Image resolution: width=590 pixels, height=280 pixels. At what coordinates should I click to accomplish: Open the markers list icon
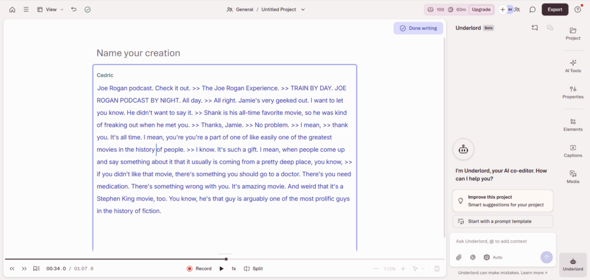[36, 268]
